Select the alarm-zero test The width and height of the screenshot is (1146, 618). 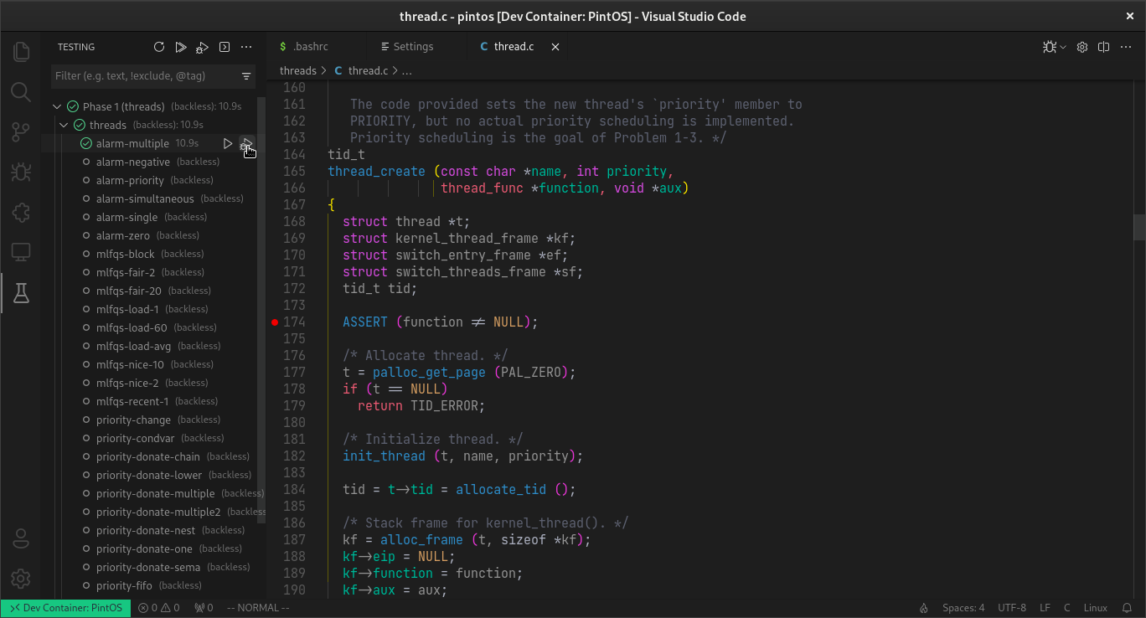tap(123, 236)
